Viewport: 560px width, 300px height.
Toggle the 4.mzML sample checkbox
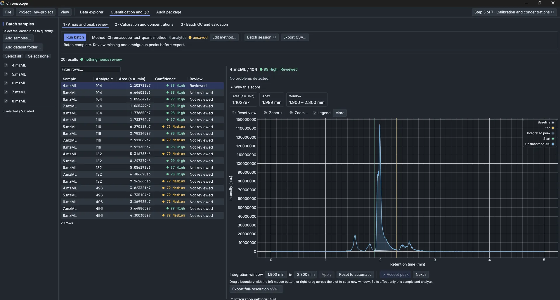point(6,65)
